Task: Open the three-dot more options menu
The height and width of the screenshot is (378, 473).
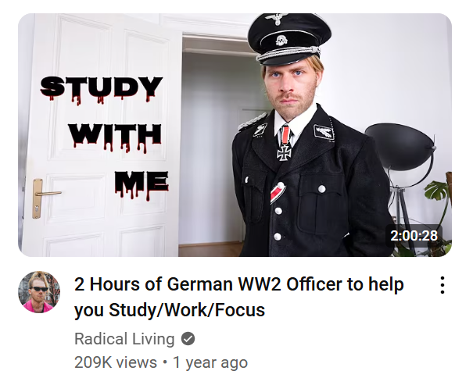Action: [x=442, y=285]
